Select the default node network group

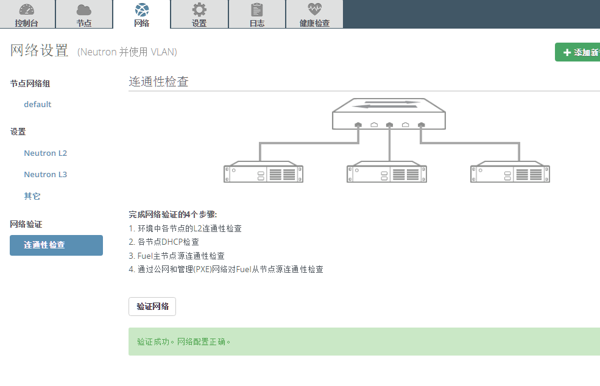click(x=38, y=105)
